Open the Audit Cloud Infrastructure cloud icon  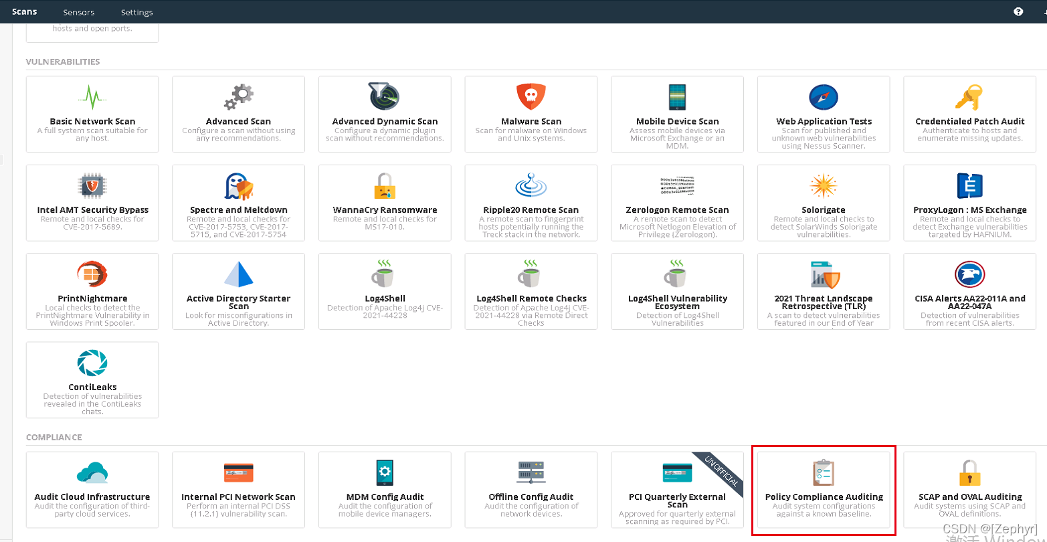92,472
